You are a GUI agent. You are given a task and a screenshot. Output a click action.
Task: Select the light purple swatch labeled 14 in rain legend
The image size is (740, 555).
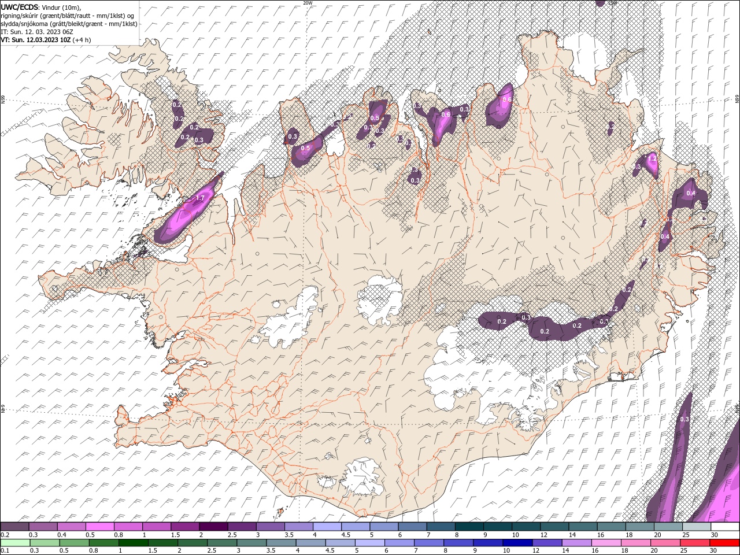[577, 543]
